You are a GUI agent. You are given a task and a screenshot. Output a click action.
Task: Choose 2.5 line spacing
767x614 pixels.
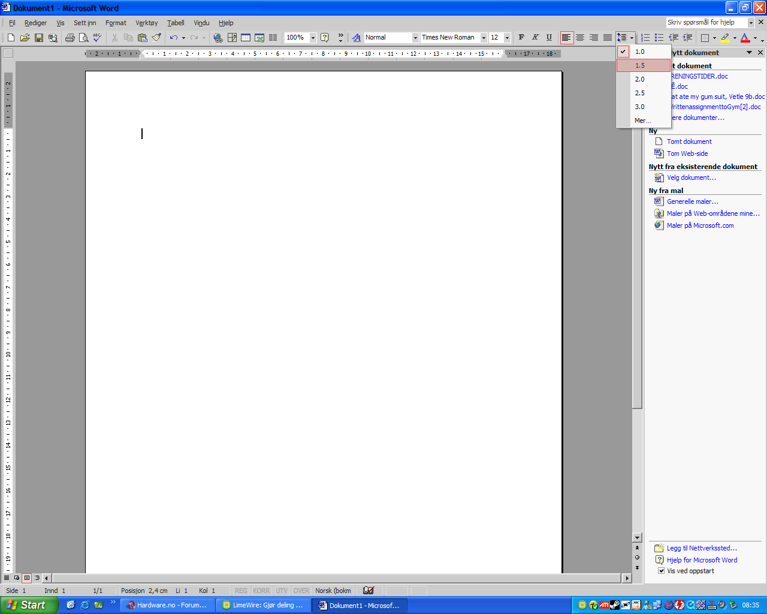[x=644, y=93]
